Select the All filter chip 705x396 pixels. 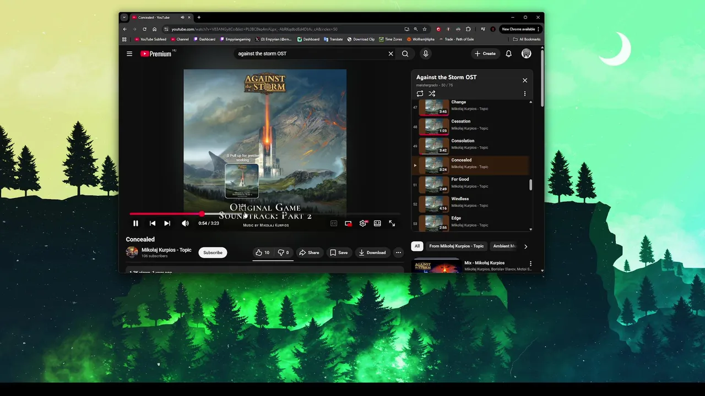(x=417, y=246)
